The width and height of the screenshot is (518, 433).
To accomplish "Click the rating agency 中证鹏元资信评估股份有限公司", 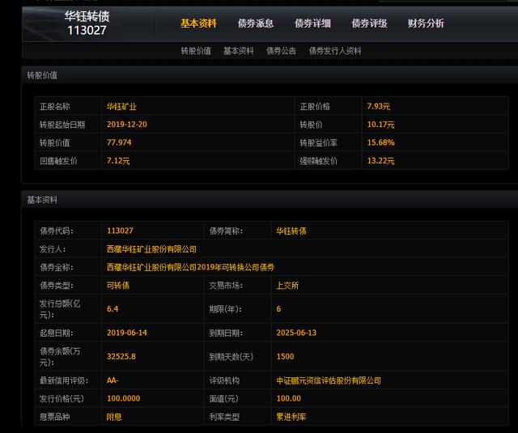I will pos(329,380).
